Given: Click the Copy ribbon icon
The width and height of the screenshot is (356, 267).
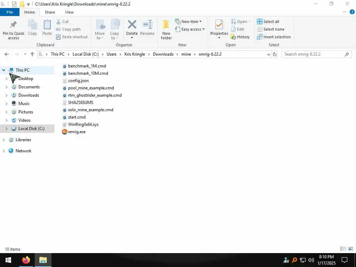Looking at the screenshot, I should coord(32,25).
